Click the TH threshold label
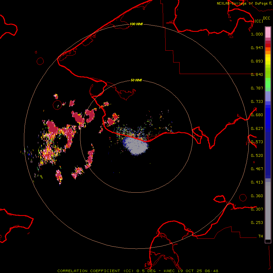The width and height of the screenshot is (273, 273). pos(261,236)
